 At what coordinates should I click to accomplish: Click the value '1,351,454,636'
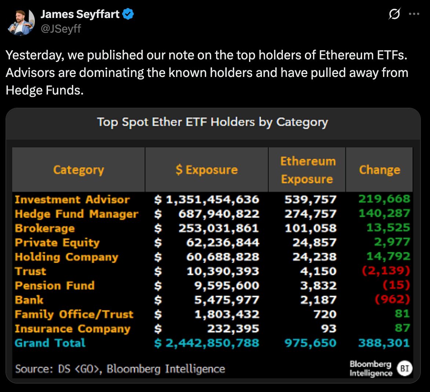(x=212, y=200)
